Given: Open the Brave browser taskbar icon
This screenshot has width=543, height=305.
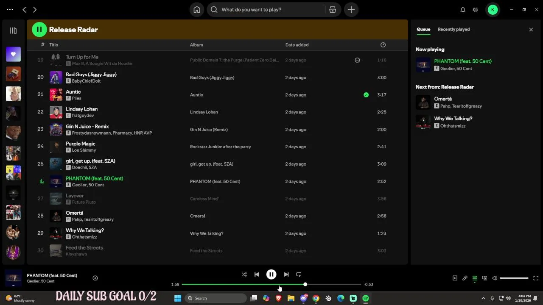Looking at the screenshot, I should [x=278, y=298].
